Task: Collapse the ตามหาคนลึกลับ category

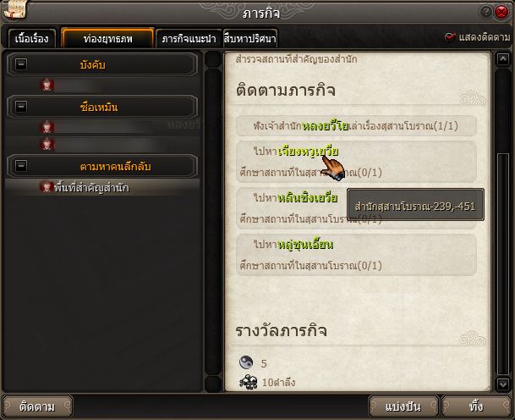Action: (x=21, y=165)
